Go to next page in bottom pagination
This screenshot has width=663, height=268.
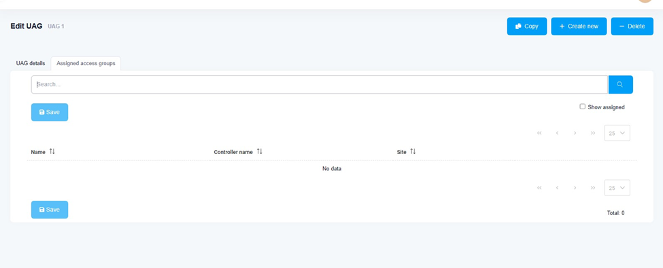tap(575, 188)
